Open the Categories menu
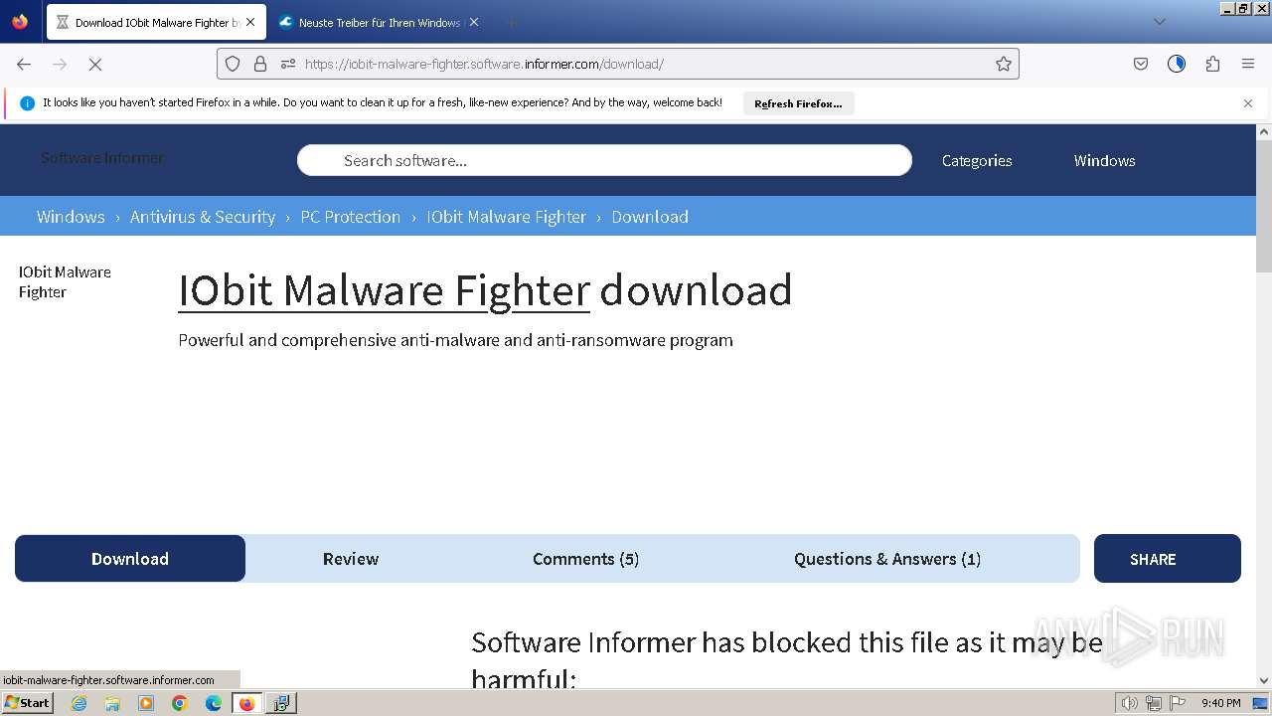Image resolution: width=1272 pixels, height=716 pixels. pyautogui.click(x=977, y=160)
